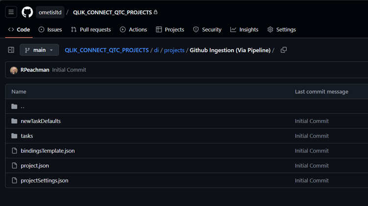Click the parent directory folder icon
Image resolution: width=368 pixels, height=206 pixels.
[14, 106]
